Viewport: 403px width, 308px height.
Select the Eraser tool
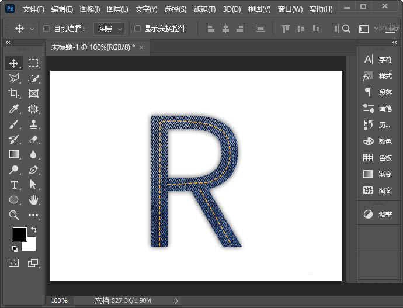(x=33, y=139)
